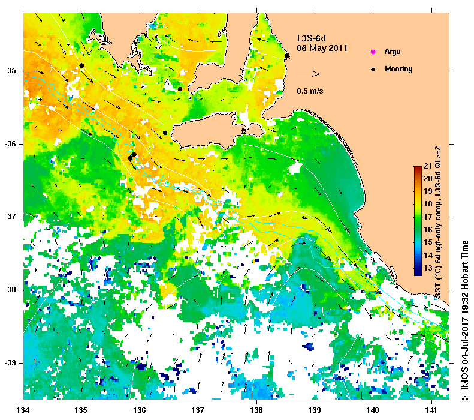Click the 'Mooring' legend label
Viewport: 474px width, 420px height.
pyautogui.click(x=398, y=69)
